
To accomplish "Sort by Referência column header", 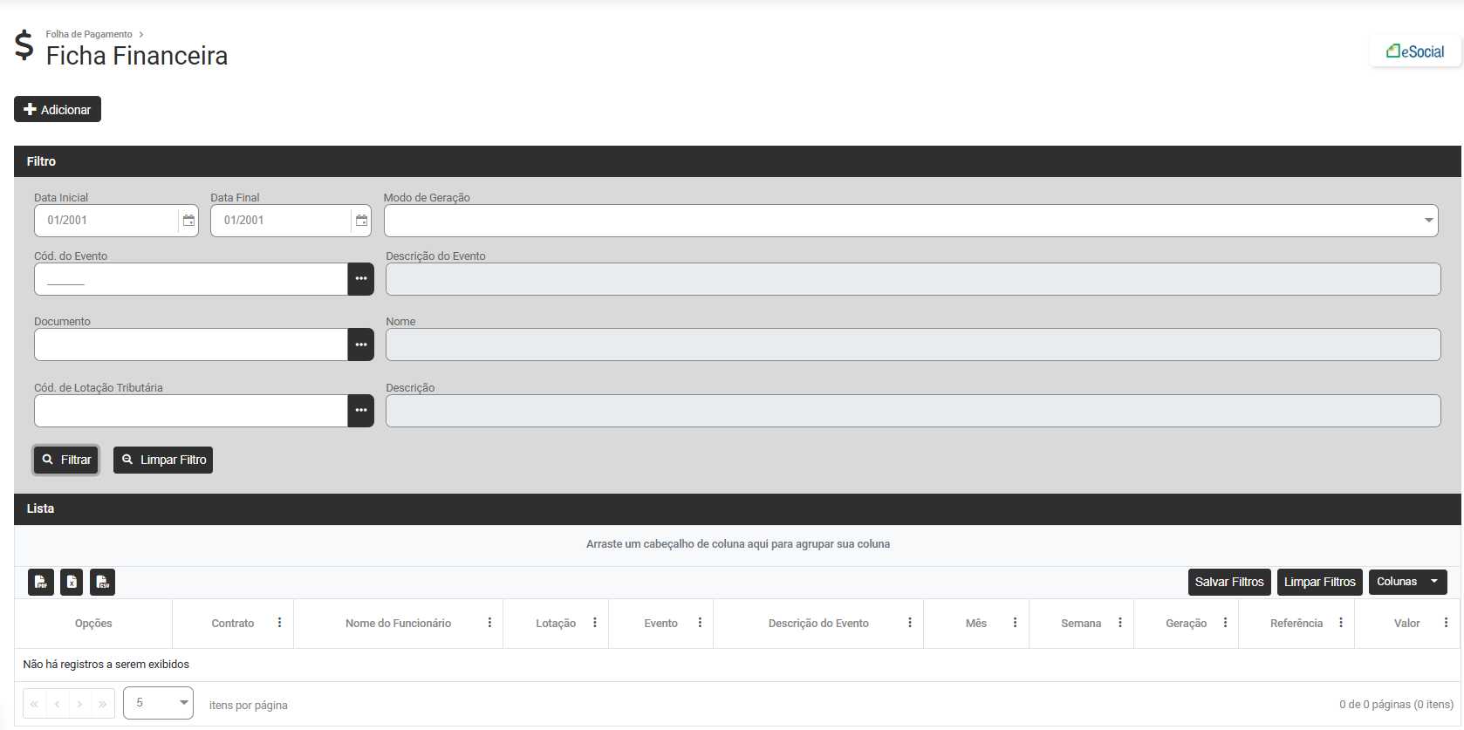I will click(1296, 624).
